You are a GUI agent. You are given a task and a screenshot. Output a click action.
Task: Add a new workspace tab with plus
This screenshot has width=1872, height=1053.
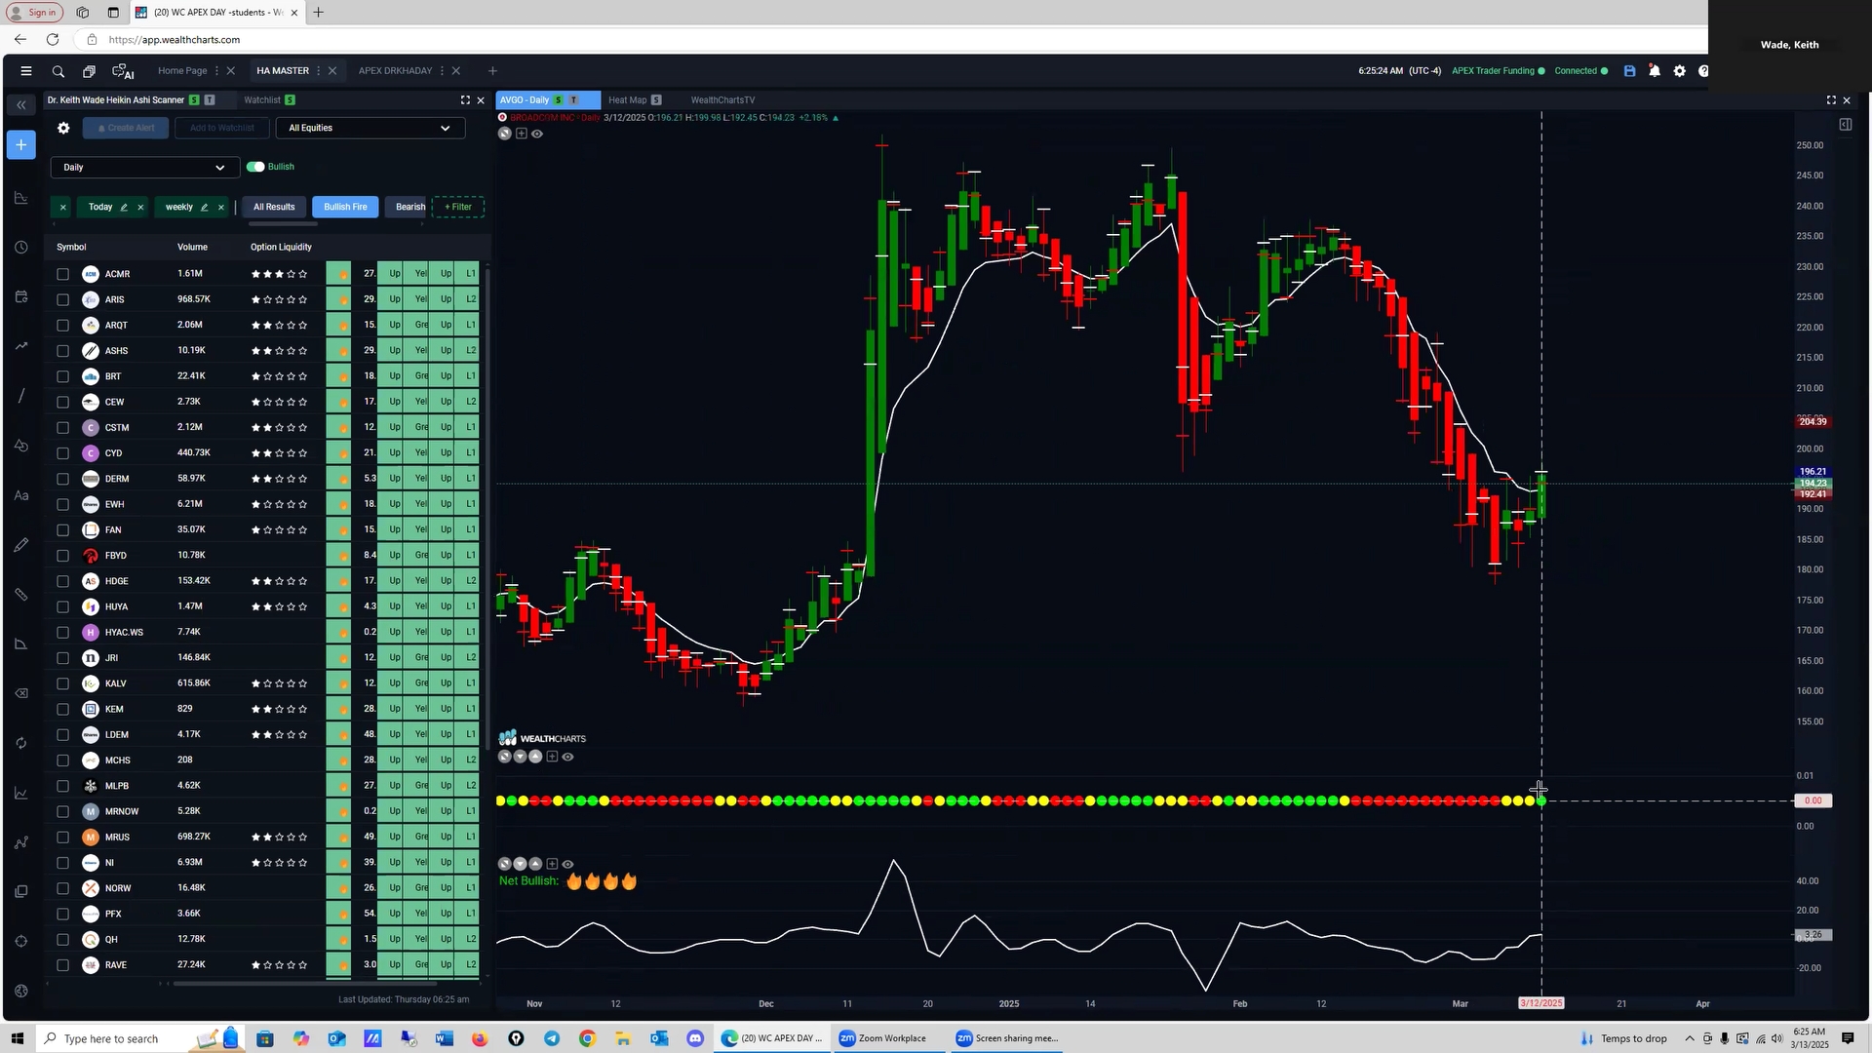coord(492,71)
